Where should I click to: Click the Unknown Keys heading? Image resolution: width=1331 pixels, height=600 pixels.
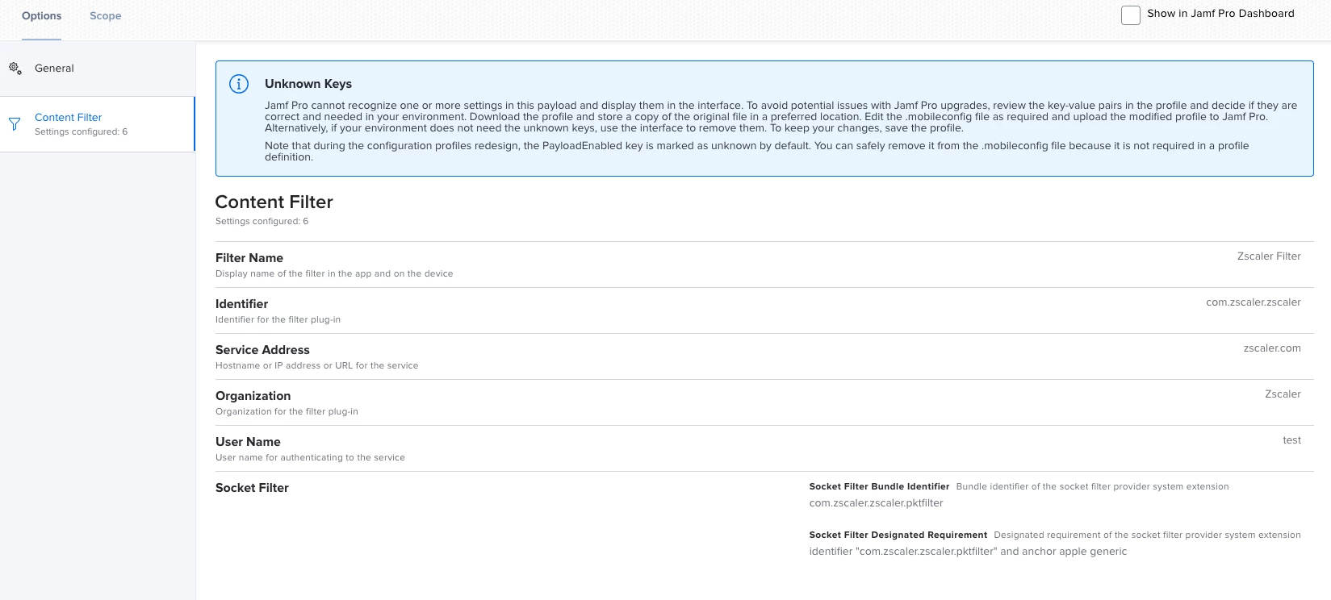[308, 84]
